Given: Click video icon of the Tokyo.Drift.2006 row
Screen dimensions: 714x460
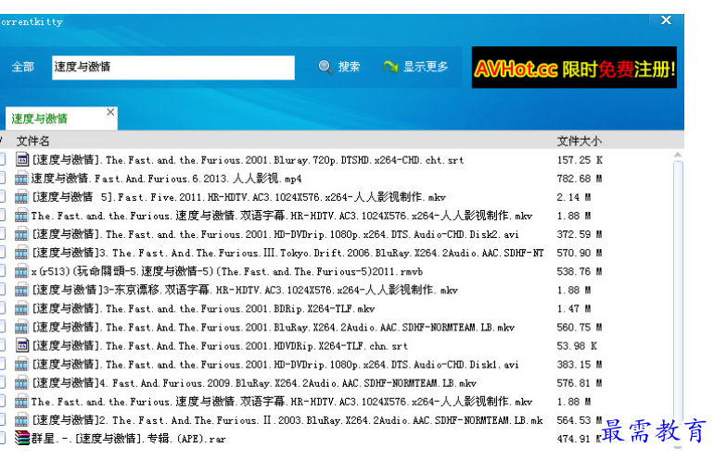Looking at the screenshot, I should click(21, 253).
